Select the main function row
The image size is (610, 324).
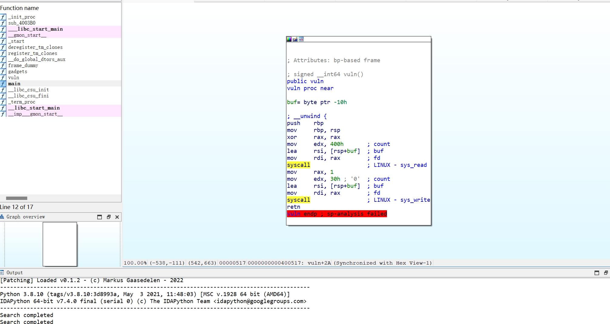coord(61,84)
